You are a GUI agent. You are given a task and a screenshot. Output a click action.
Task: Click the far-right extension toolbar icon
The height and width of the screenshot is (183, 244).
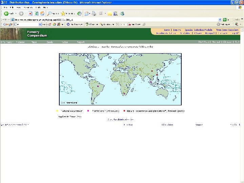coord(237,24)
